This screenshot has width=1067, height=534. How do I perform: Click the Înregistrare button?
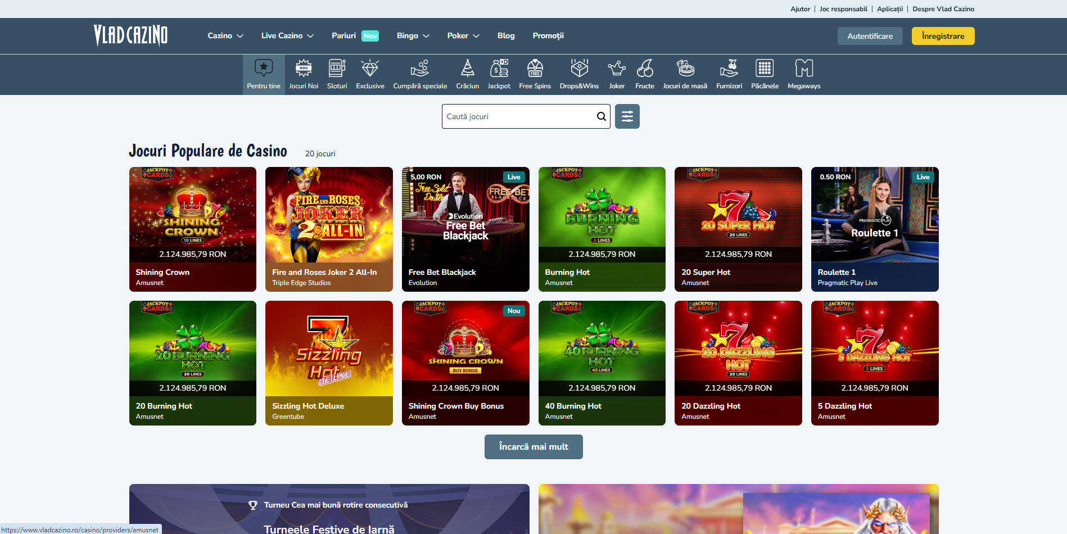(x=943, y=36)
